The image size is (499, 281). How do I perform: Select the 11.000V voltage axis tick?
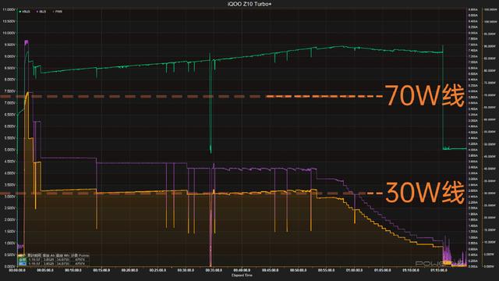click(9, 9)
